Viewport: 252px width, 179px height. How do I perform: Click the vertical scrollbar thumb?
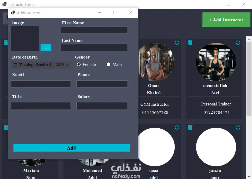[x=249, y=79]
